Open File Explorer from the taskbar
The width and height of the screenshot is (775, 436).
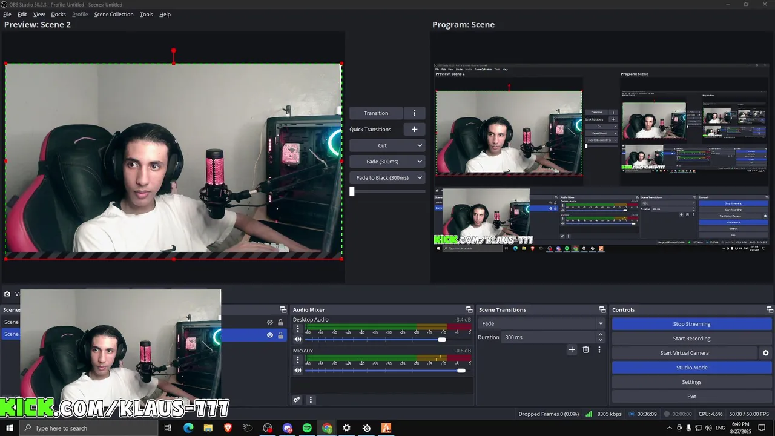point(208,428)
